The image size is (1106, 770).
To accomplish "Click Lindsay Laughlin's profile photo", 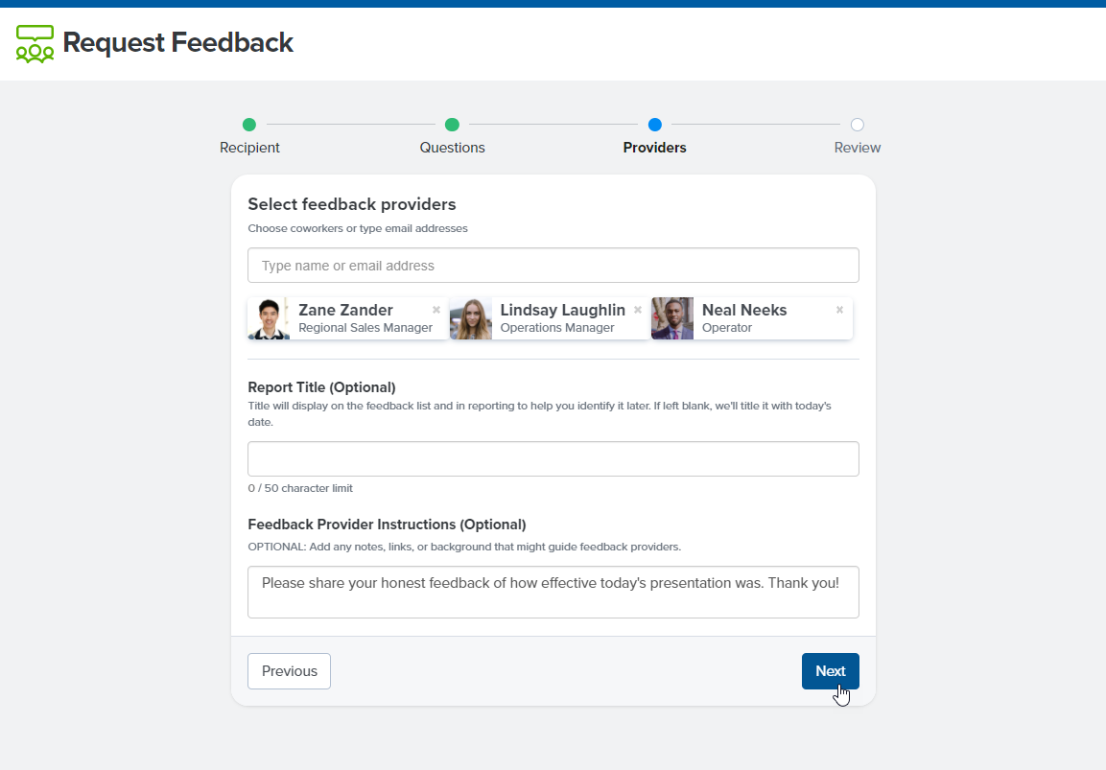I will tap(470, 317).
